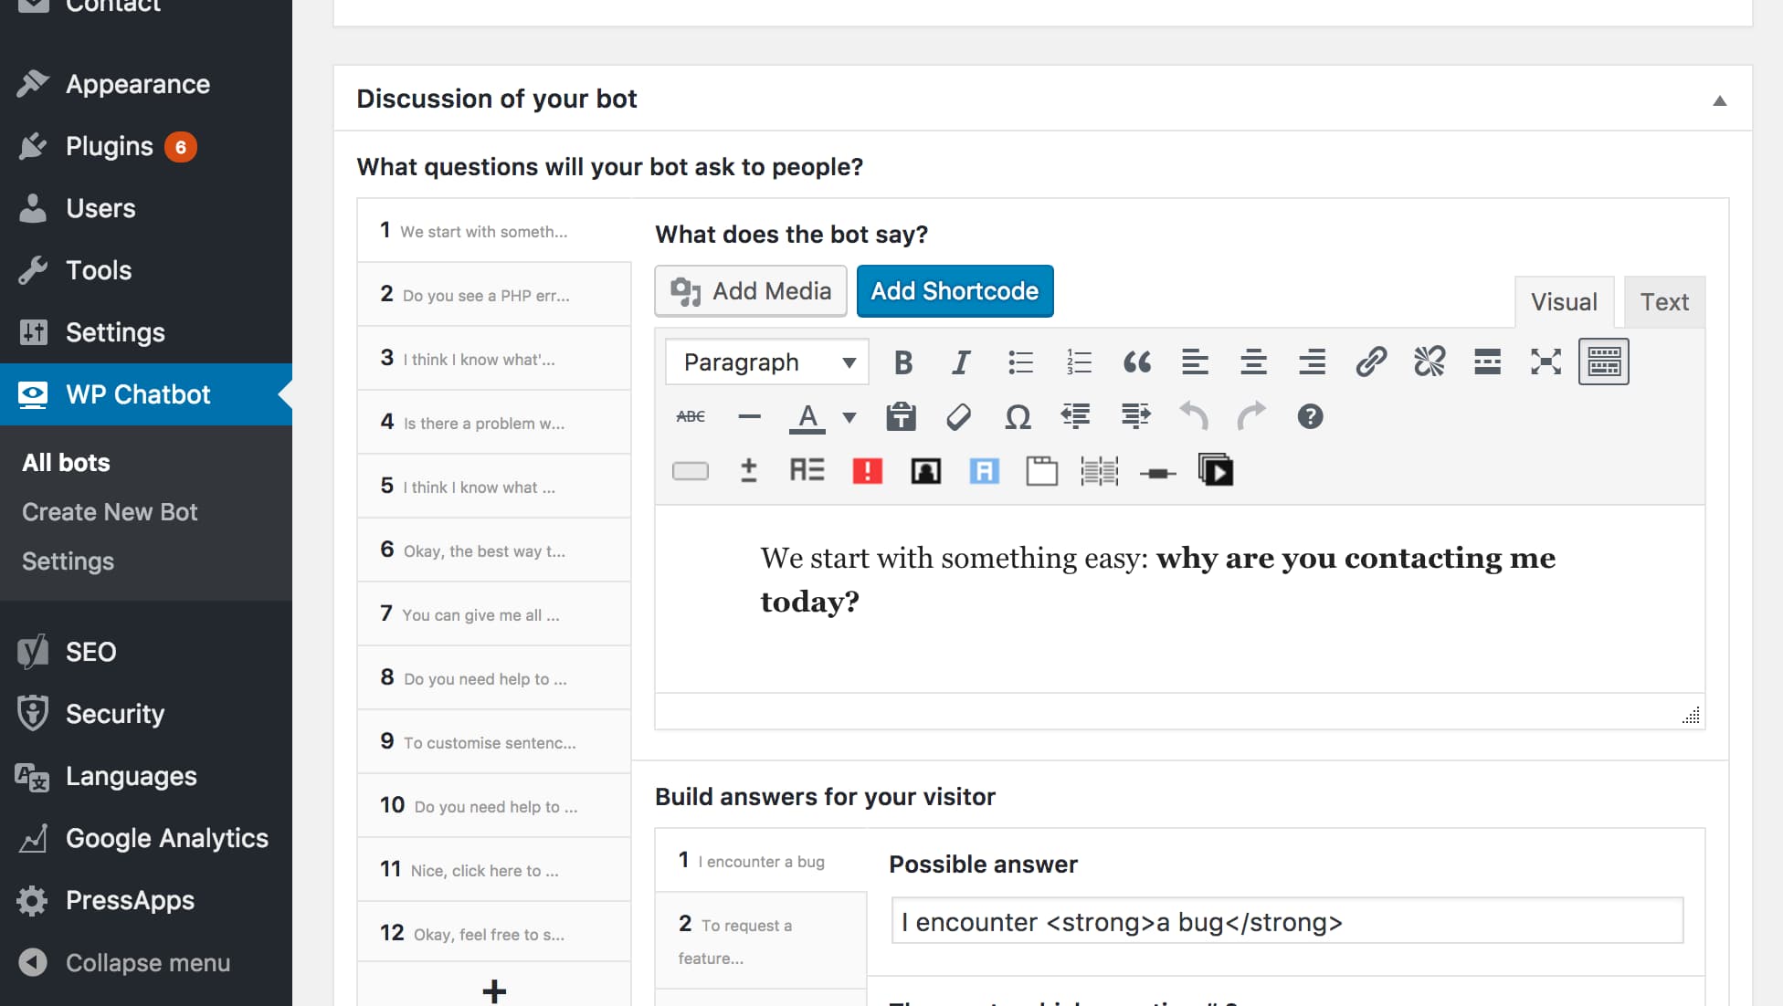Switch to Visual editor tab
Screen dimensions: 1783x1006
pos(1563,299)
